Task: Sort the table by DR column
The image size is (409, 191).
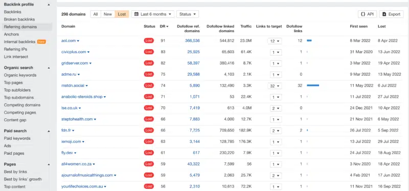Action: (164, 27)
